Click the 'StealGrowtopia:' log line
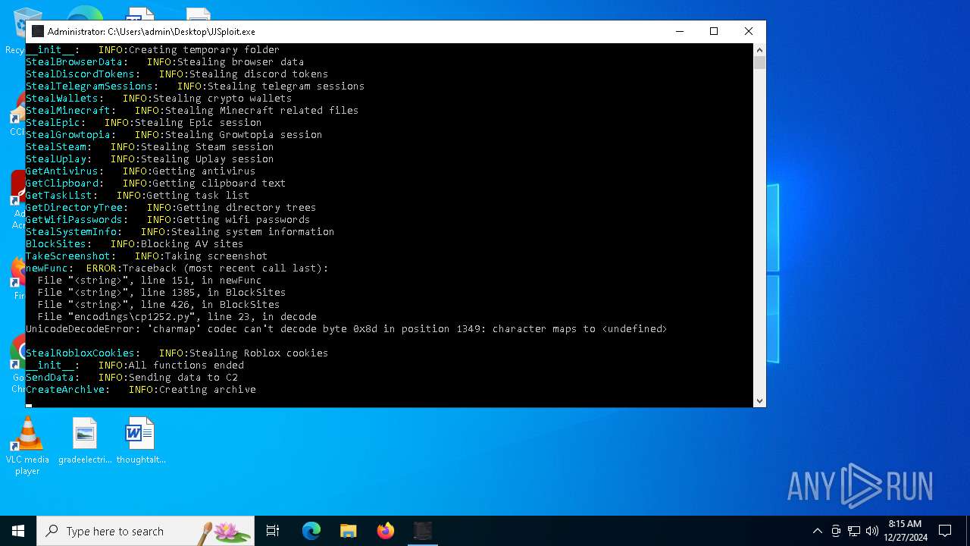The image size is (970, 546). pyautogui.click(x=174, y=135)
